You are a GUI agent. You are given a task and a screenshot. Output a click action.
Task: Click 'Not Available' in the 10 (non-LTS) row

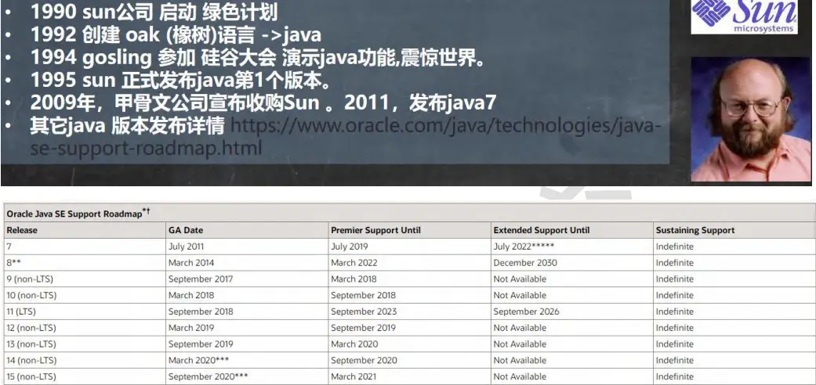[520, 295]
